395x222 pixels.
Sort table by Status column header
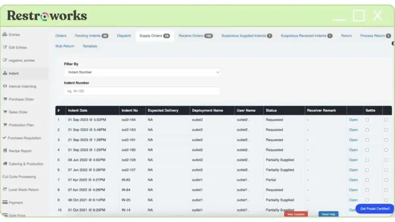pyautogui.click(x=271, y=111)
